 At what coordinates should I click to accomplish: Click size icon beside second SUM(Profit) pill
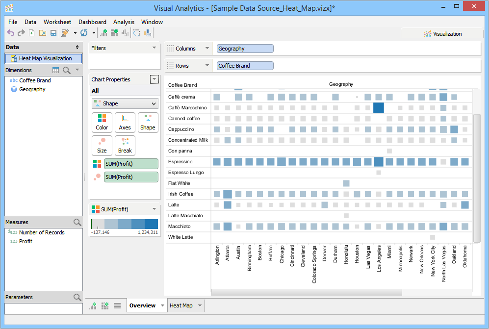pos(97,177)
